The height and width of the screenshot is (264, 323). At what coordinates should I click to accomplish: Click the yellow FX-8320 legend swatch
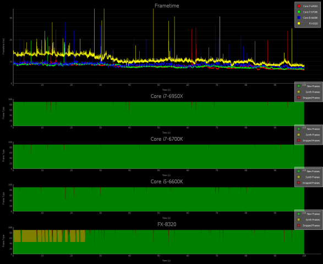299,24
